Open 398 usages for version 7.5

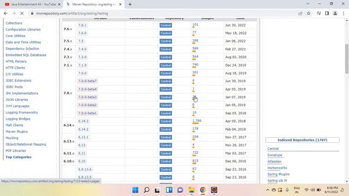tap(195, 40)
